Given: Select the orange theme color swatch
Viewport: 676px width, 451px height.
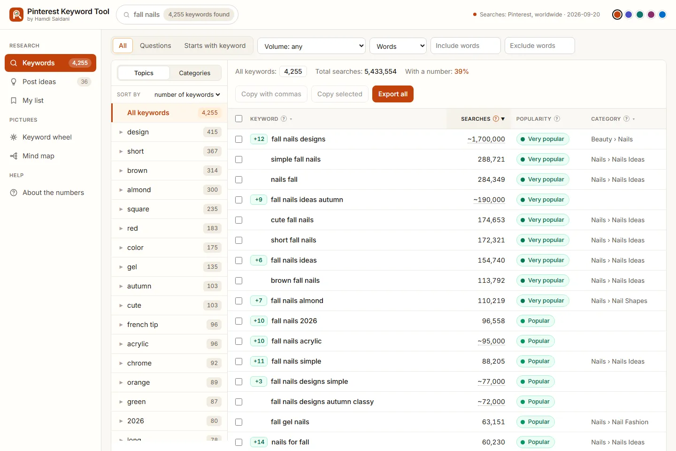Looking at the screenshot, I should (617, 15).
